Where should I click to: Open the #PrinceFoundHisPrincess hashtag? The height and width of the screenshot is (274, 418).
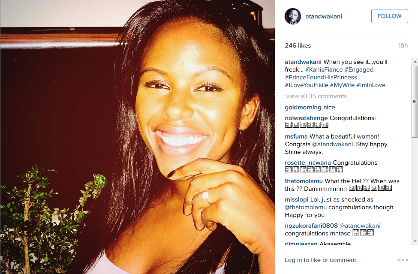[321, 77]
